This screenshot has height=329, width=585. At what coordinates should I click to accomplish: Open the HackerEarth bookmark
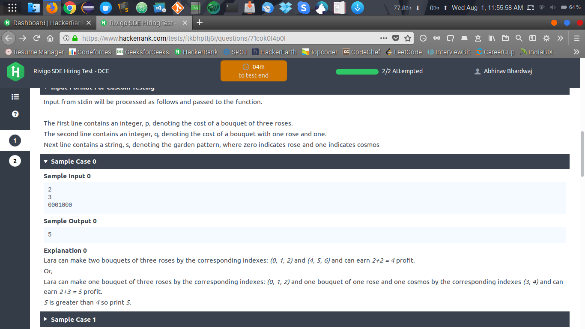coord(274,52)
